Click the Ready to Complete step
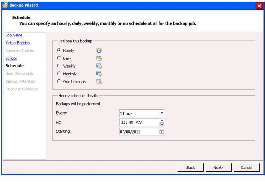265x185 pixels. click(x=22, y=89)
